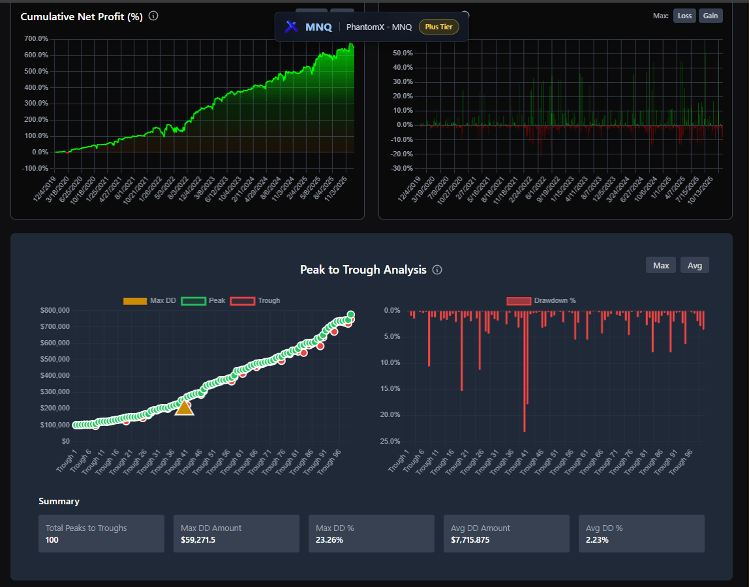
Task: Click the blue X PhantomX logo icon
Action: pyautogui.click(x=292, y=27)
